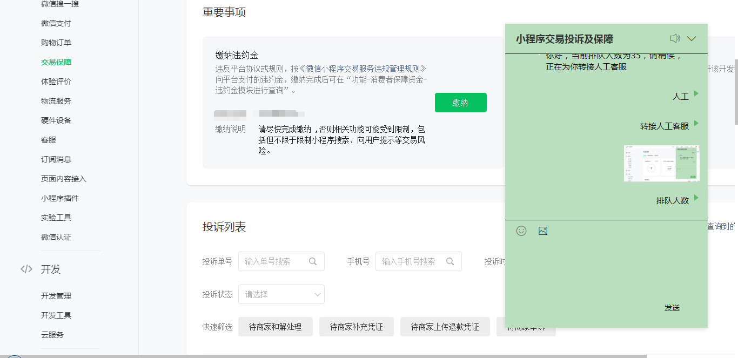Open 硬件设备 in sidebar
The height and width of the screenshot is (358, 738).
tap(56, 120)
